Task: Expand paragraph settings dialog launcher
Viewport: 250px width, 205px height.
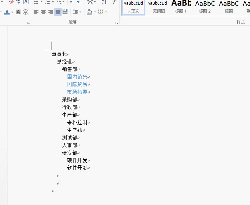Action: (x=117, y=23)
